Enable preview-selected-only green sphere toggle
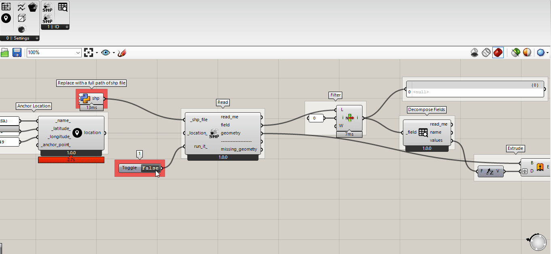Image resolution: width=551 pixels, height=254 pixels. pyautogui.click(x=515, y=52)
